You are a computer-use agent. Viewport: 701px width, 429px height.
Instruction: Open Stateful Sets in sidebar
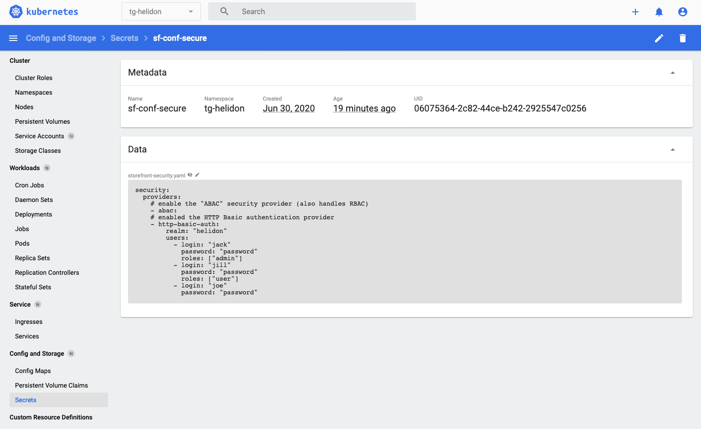point(33,287)
